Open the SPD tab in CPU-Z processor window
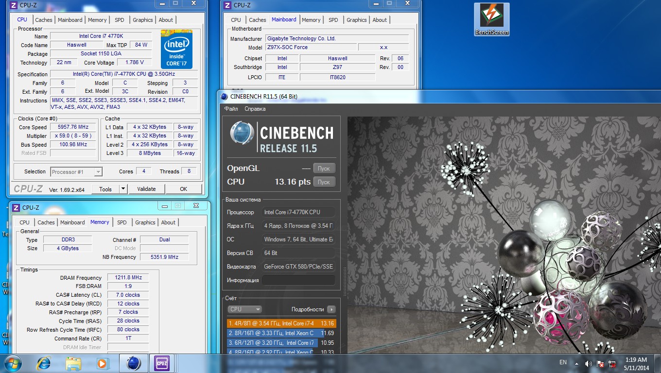The height and width of the screenshot is (373, 661). (x=120, y=20)
